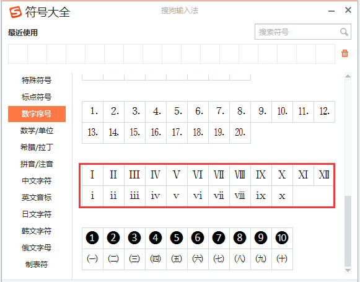Insert black circled number ❸
Screen dimensions: 360x282
[134, 238]
